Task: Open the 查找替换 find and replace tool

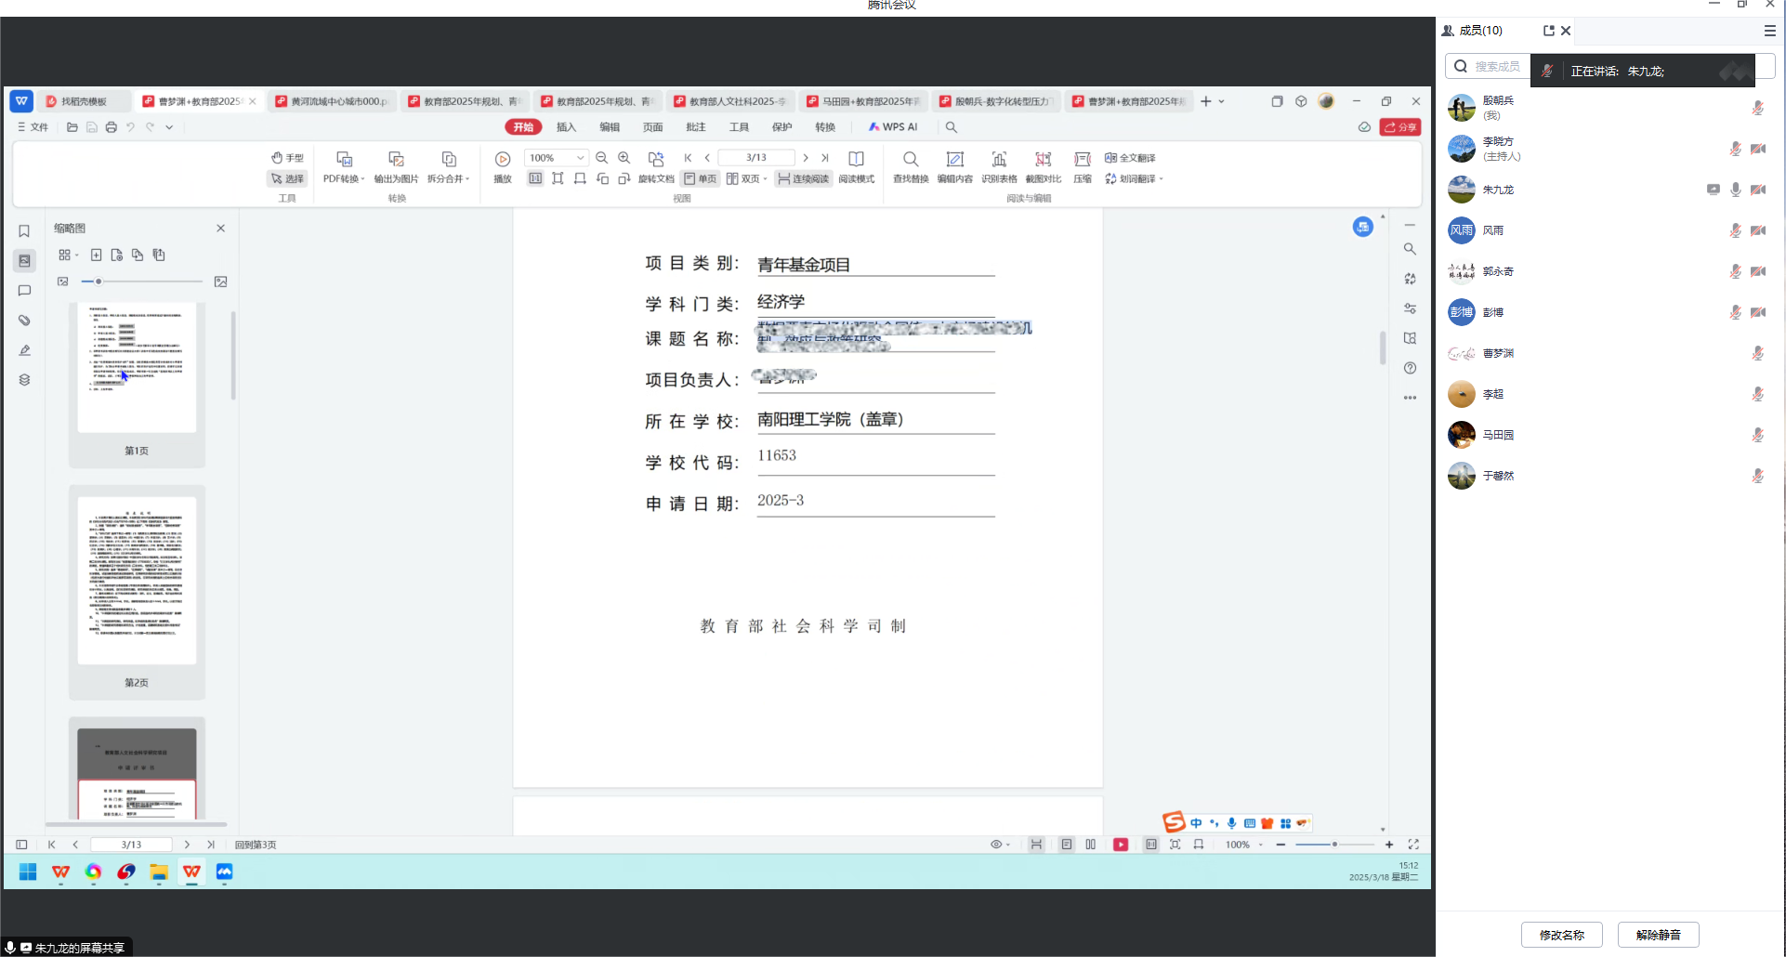Action: coord(910,160)
